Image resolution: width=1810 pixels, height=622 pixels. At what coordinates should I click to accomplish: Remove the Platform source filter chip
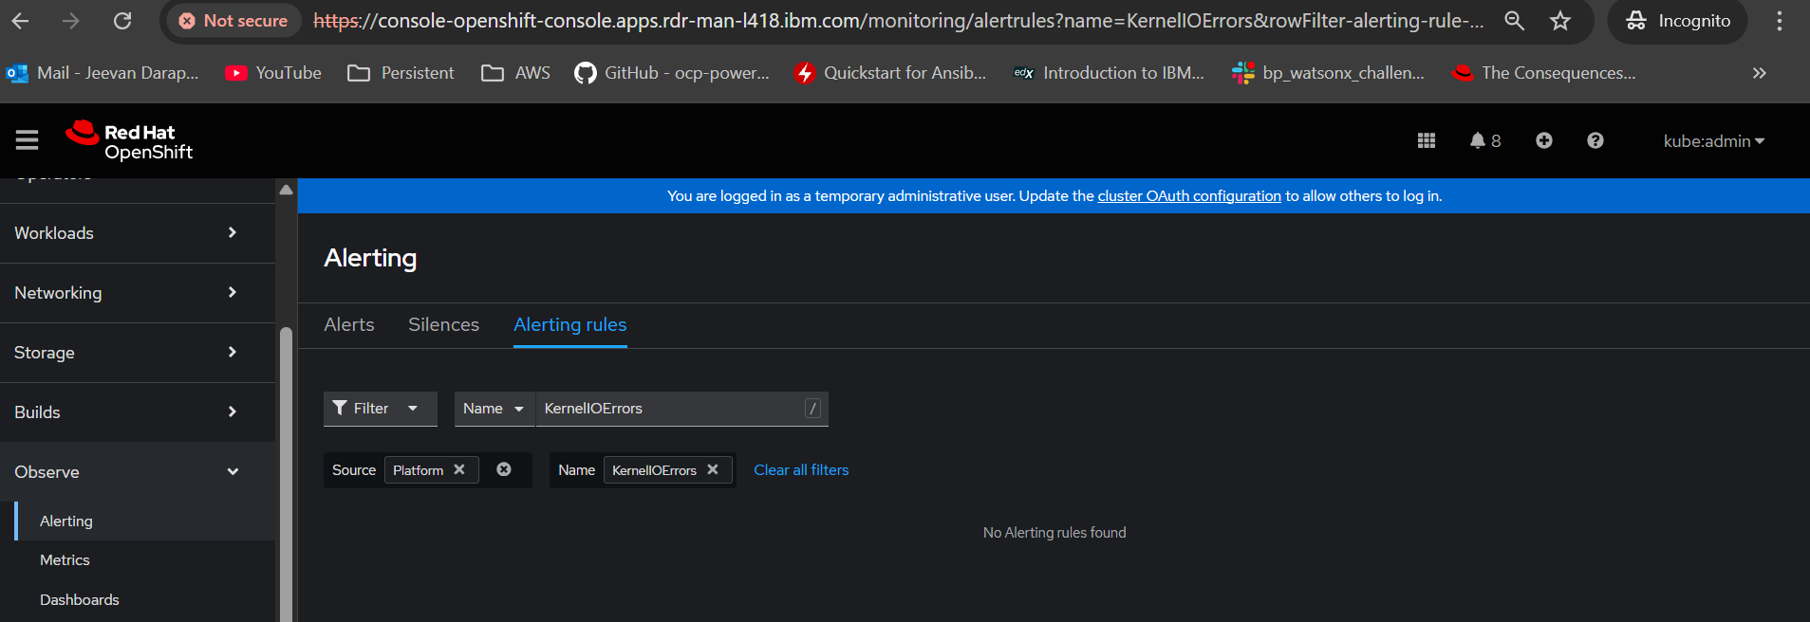point(459,469)
